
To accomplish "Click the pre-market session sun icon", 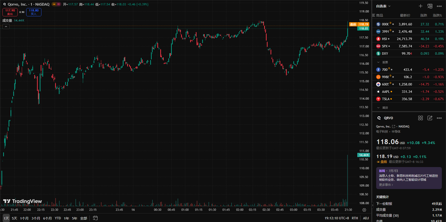I will [x=54, y=4].
